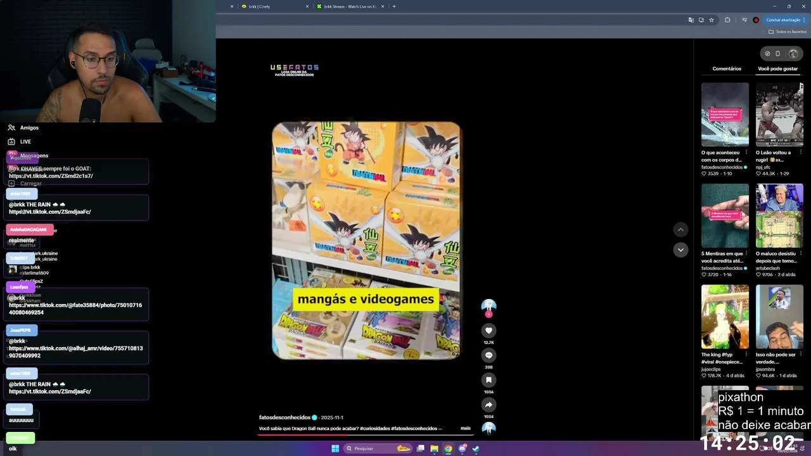811x456 pixels.
Task: Open options for 'O Leão voltou' video
Action: (801, 153)
